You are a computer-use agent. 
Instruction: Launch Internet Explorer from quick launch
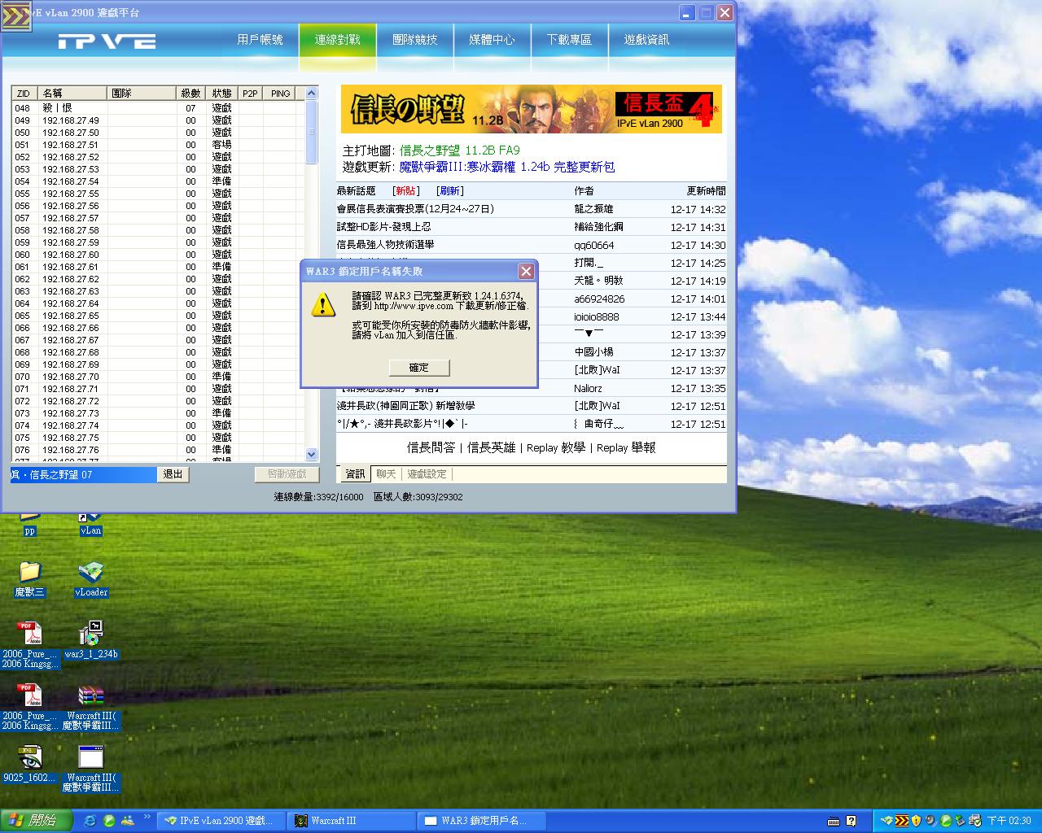(90, 821)
